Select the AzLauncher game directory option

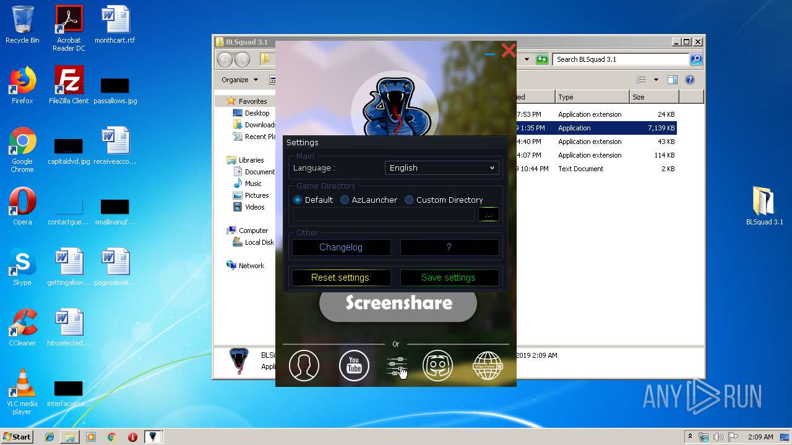pyautogui.click(x=369, y=200)
